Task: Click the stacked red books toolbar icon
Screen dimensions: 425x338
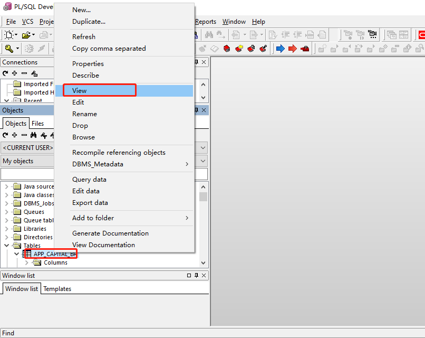Action: pos(227,49)
